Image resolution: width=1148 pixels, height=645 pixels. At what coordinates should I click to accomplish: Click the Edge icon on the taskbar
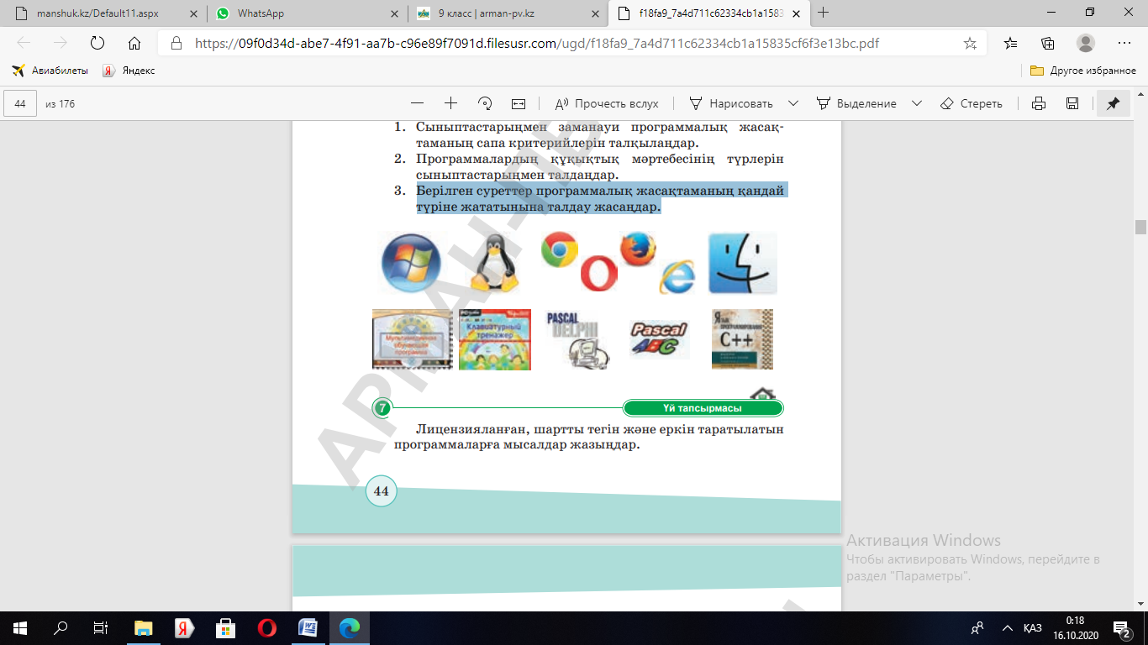[349, 627]
